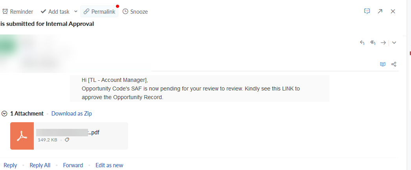The width and height of the screenshot is (411, 170).
Task: Copy the Permalink of this email
Action: point(99,11)
